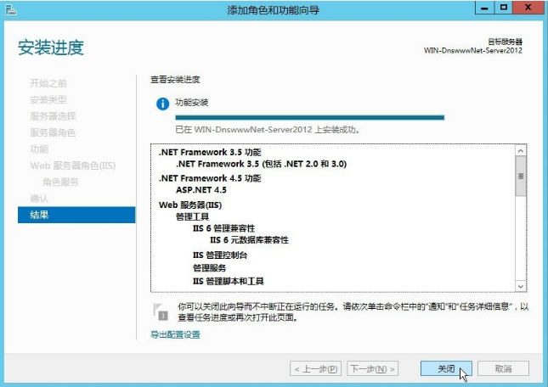548x387 pixels.
Task: Click the IIS 6 管理兼容性 entry
Action: pyautogui.click(x=223, y=228)
